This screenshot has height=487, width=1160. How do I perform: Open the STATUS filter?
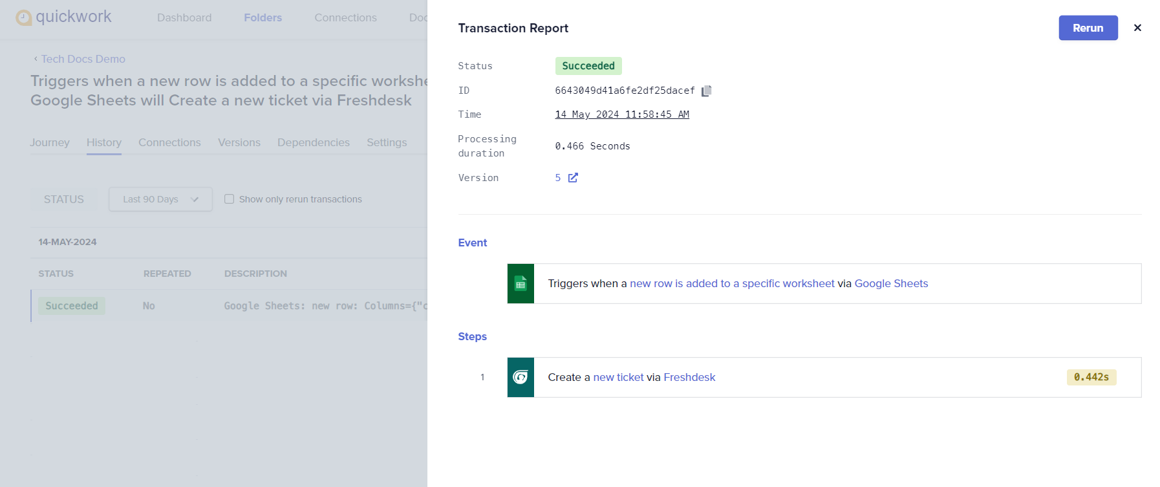(x=64, y=199)
